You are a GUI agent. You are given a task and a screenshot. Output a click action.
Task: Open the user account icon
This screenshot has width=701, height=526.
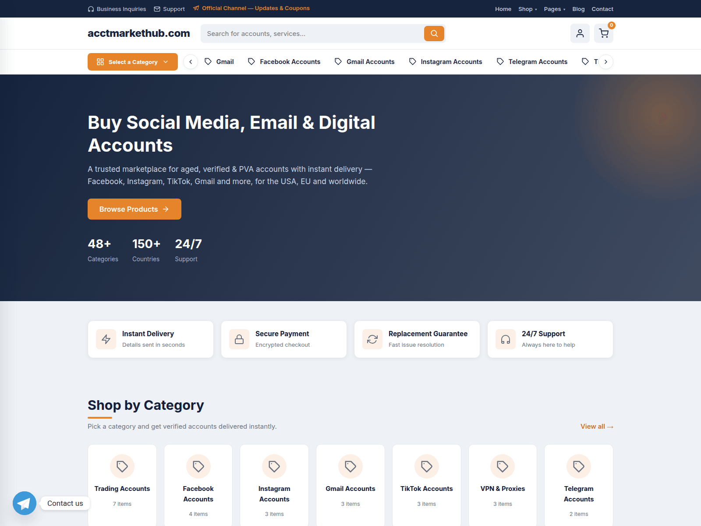click(x=580, y=33)
